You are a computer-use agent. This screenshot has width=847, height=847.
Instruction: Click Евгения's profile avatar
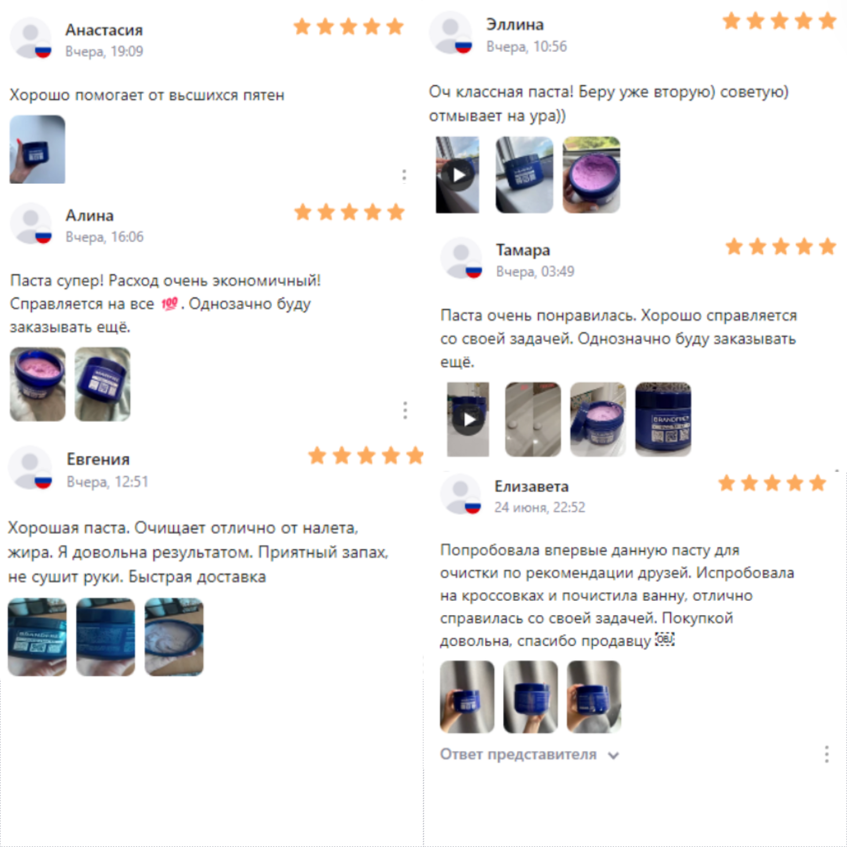coord(30,468)
